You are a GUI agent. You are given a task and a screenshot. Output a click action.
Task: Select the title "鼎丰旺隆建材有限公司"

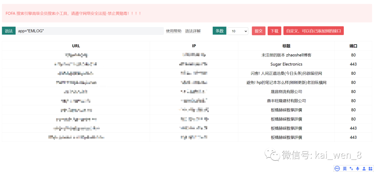click(286, 101)
